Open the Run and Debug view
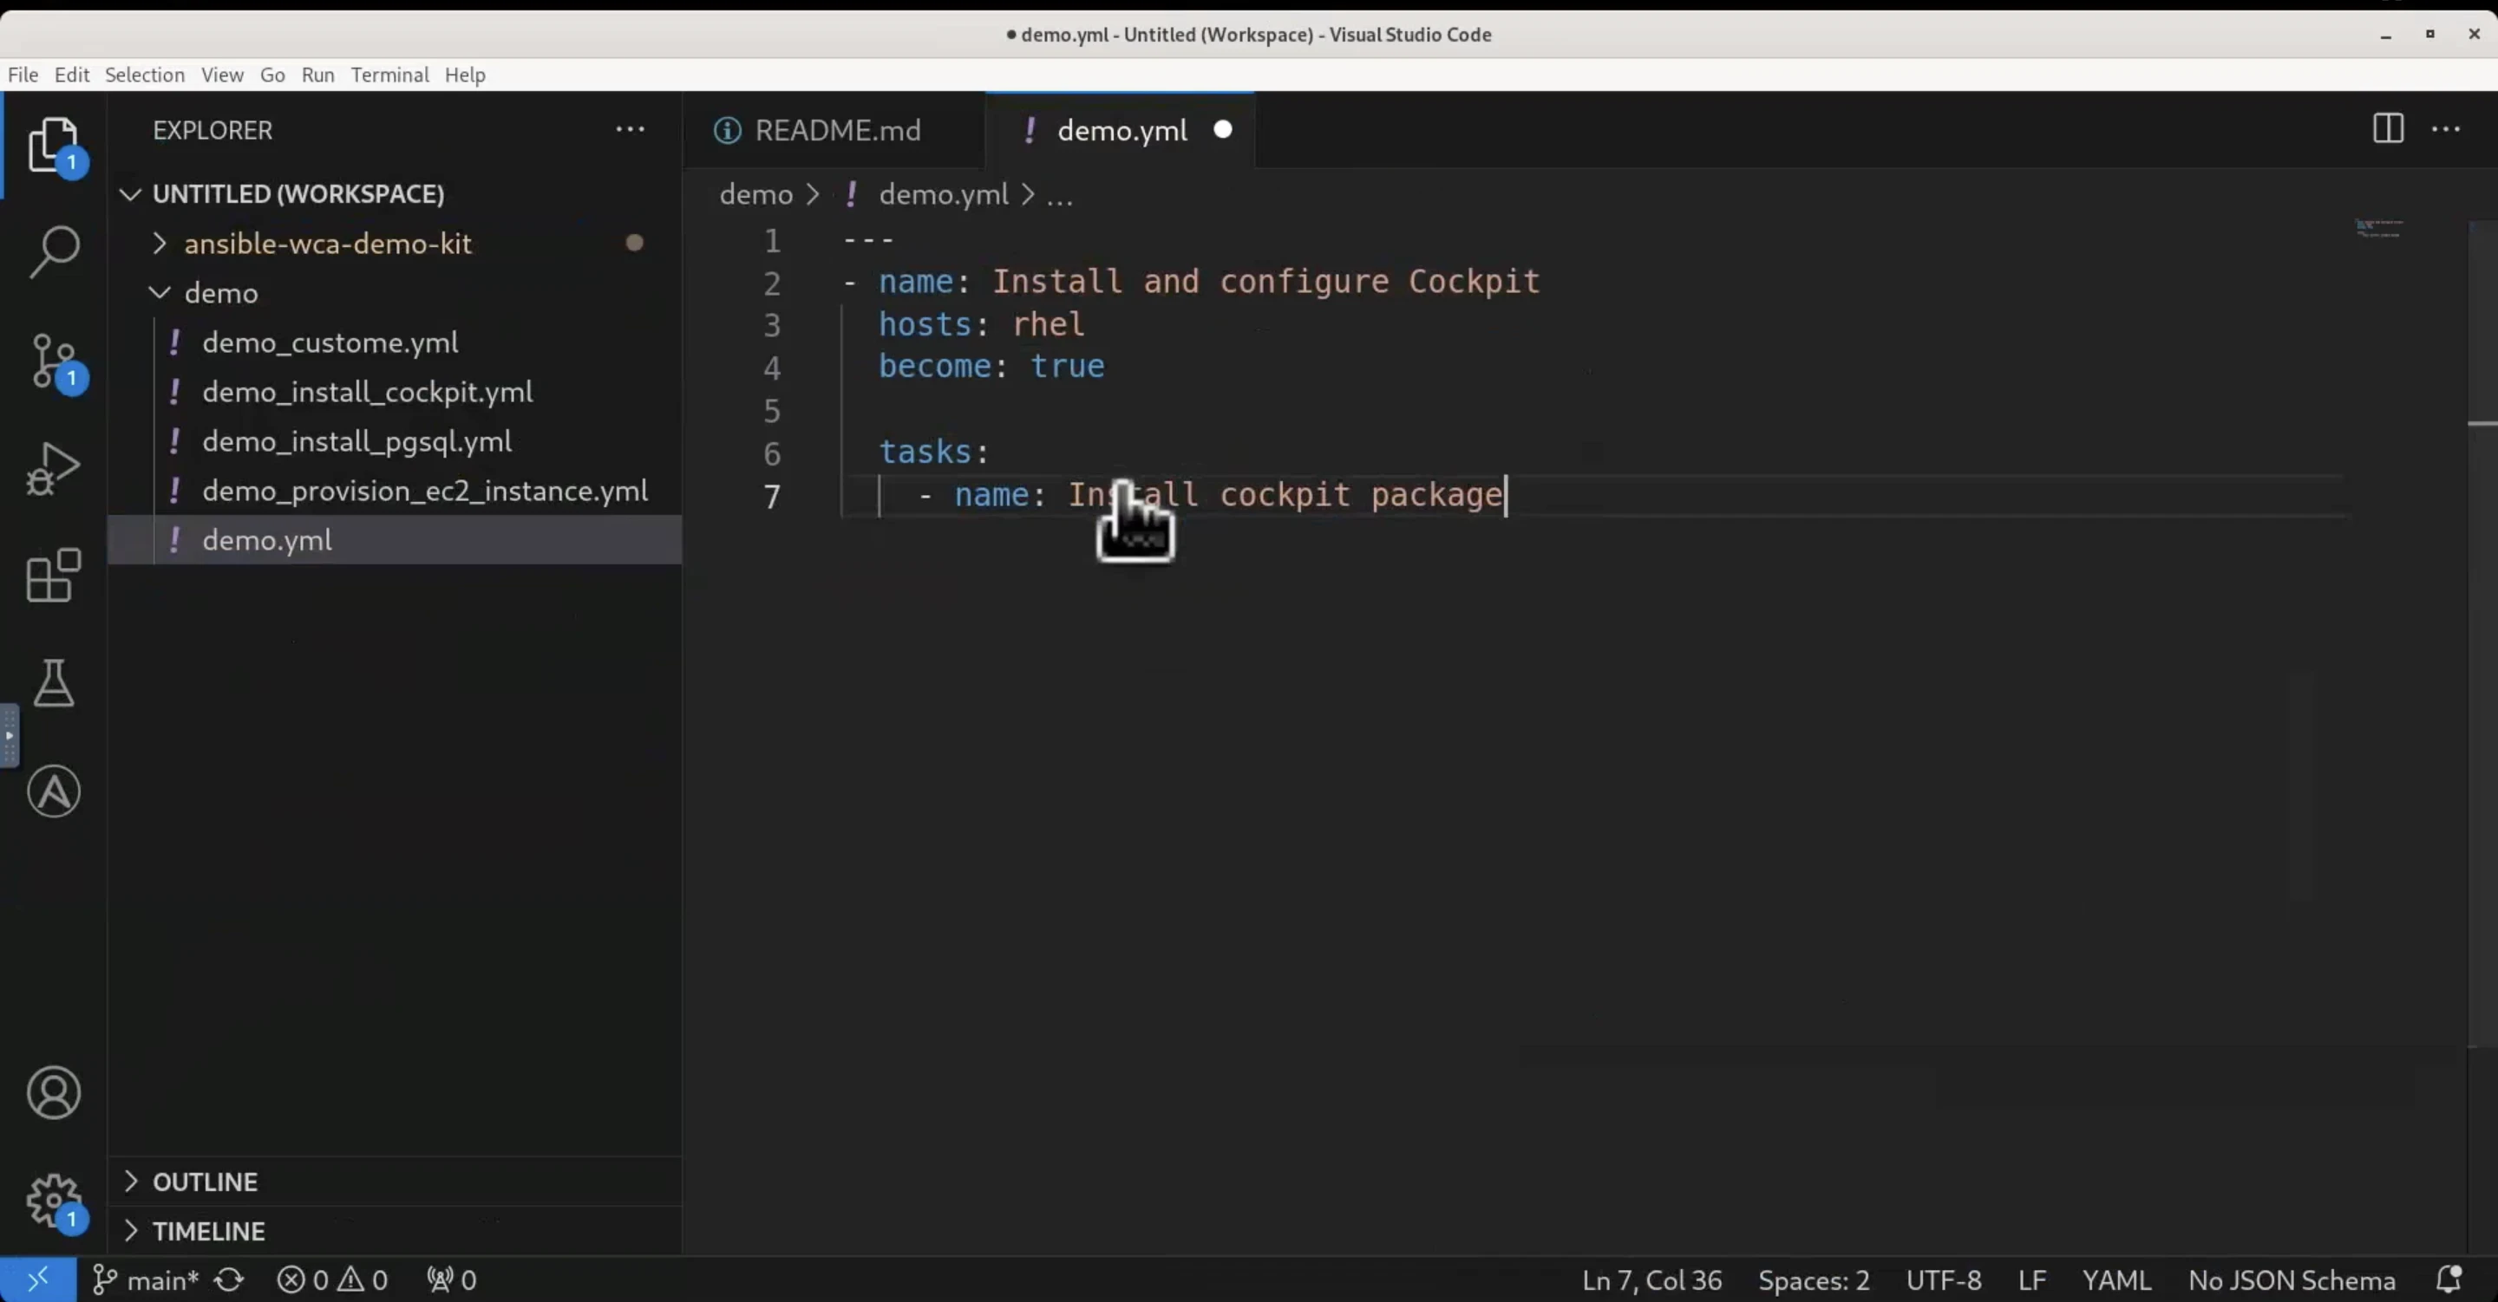2498x1302 pixels. point(53,468)
